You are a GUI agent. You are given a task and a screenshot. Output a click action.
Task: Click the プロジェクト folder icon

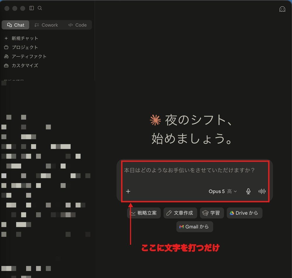point(6,47)
